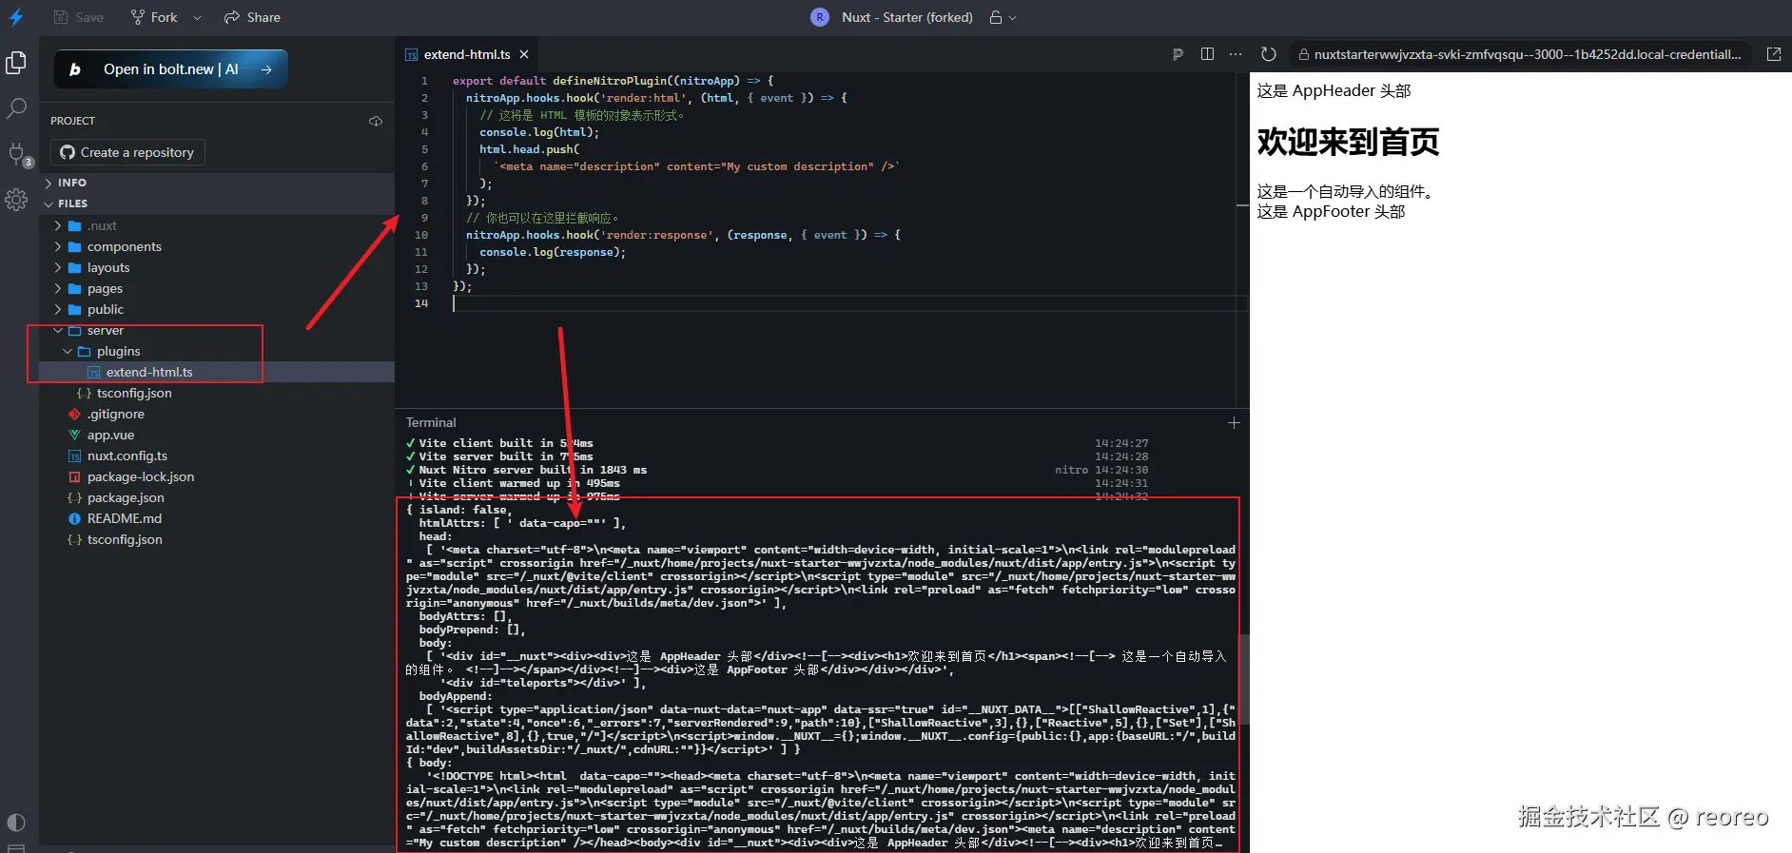Image resolution: width=1792 pixels, height=853 pixels.
Task: Click the Nuxt - Starter (forked) project title
Action: [906, 17]
